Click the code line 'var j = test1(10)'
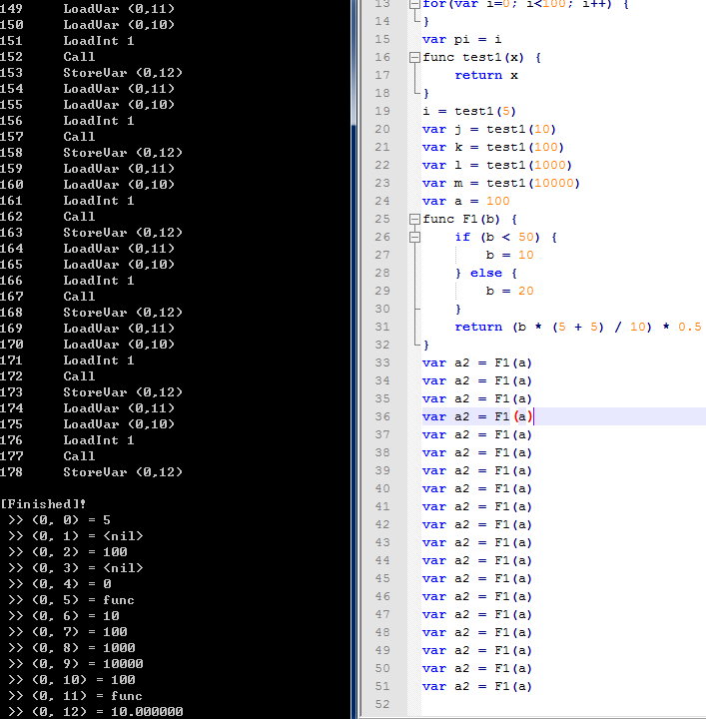This screenshot has height=719, width=706. (x=489, y=129)
